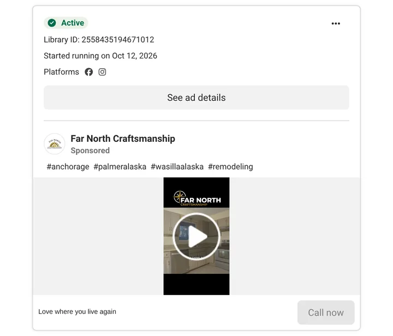Click the #remodeling hashtag
Screen dimensions: 393x336
230,166
